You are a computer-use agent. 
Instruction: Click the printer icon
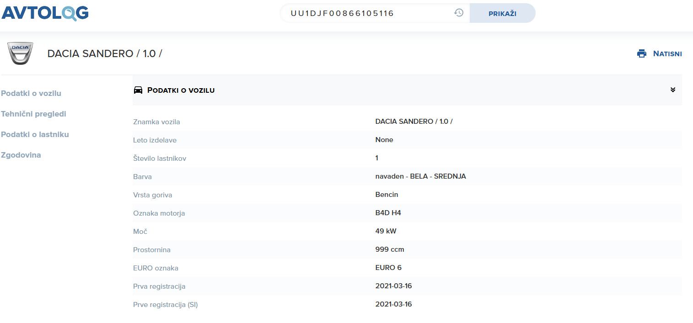pyautogui.click(x=642, y=53)
